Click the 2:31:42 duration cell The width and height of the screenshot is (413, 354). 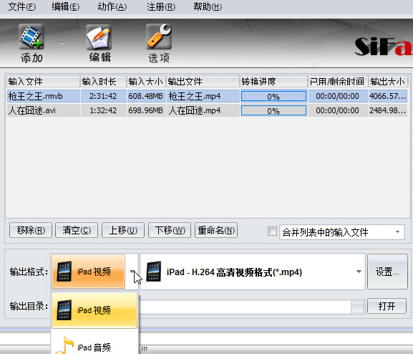[104, 96]
